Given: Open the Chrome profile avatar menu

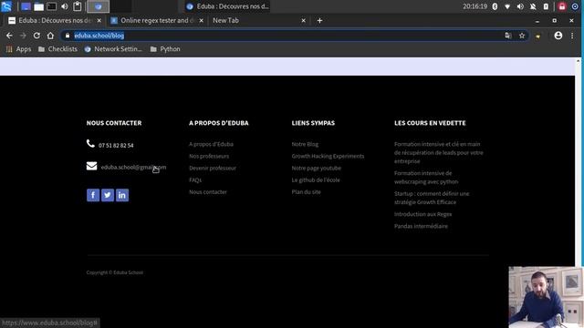Looking at the screenshot, I should 558,36.
